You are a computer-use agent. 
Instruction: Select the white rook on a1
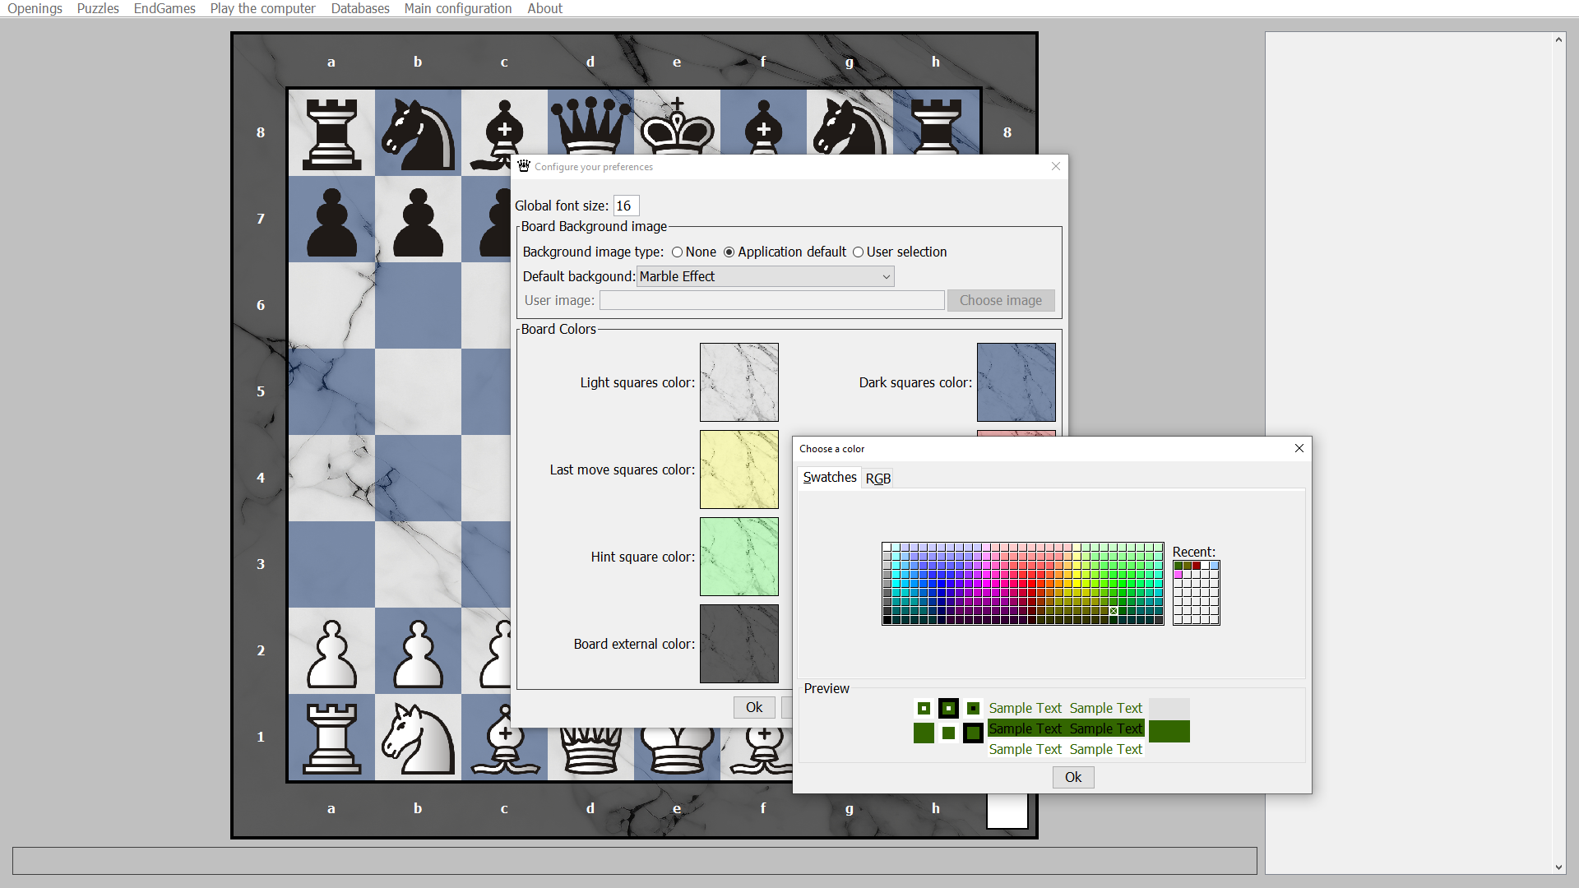[x=331, y=738]
